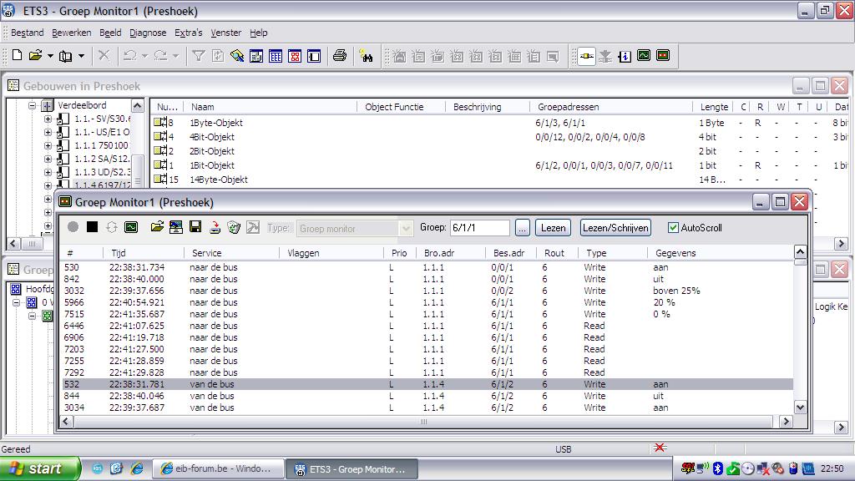Viewport: 855px width, 481px height.
Task: Expand the 1.1.1 750100 device node
Action: pyautogui.click(x=48, y=145)
